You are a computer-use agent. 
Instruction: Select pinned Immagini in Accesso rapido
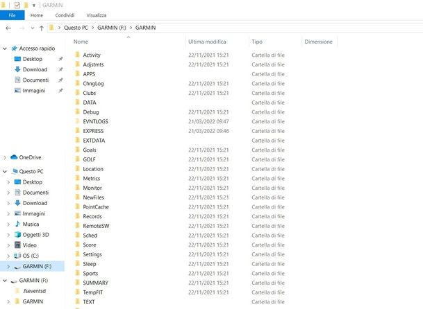point(34,91)
